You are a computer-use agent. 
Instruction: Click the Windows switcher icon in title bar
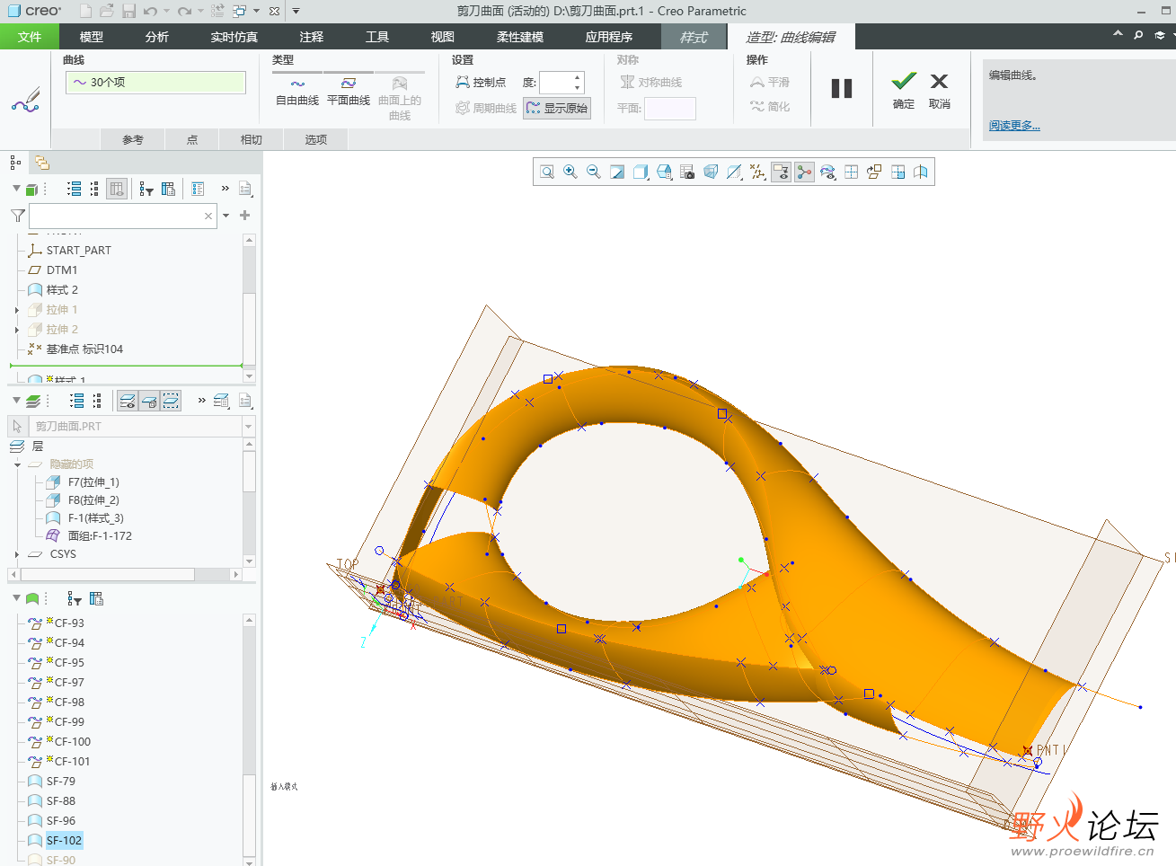240,11
